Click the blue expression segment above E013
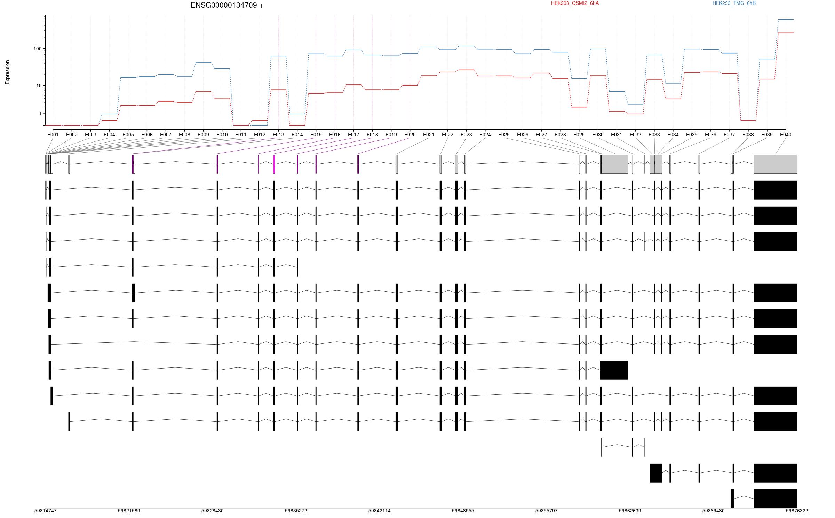This screenshot has width=835, height=518. [x=278, y=56]
